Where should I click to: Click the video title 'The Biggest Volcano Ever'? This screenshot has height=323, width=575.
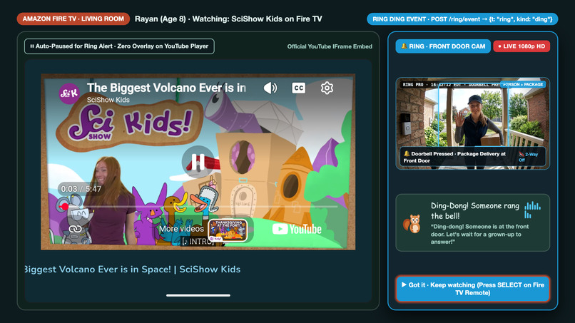pyautogui.click(x=166, y=88)
